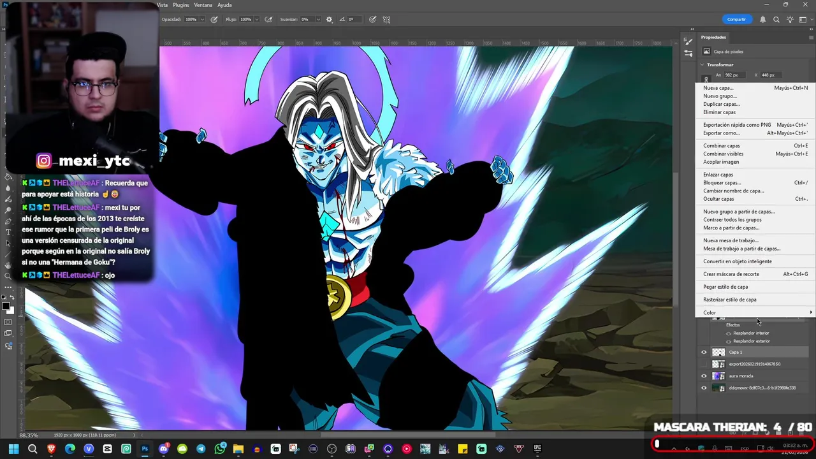Open brush smoothing options gear
Screen dimensions: 816x459
pyautogui.click(x=329, y=20)
